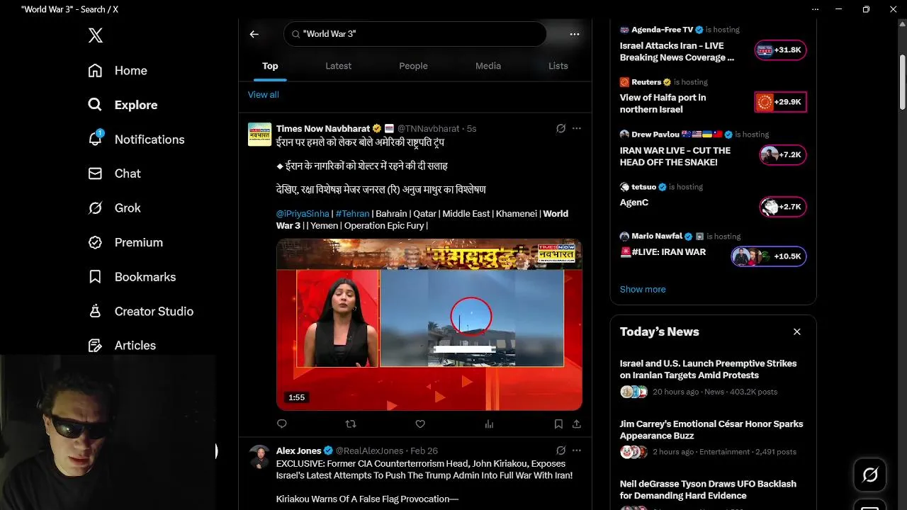
Task: Share the Times Now Navbharat post
Action: 577,424
